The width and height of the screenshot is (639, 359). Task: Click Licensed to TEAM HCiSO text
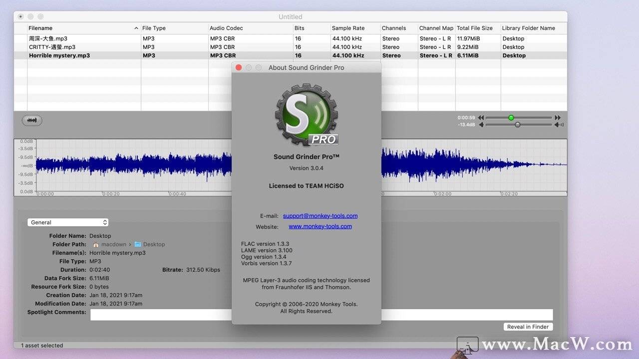[307, 185]
